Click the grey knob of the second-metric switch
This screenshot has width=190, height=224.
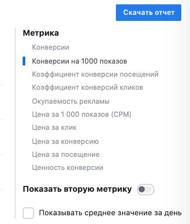coord(142,190)
